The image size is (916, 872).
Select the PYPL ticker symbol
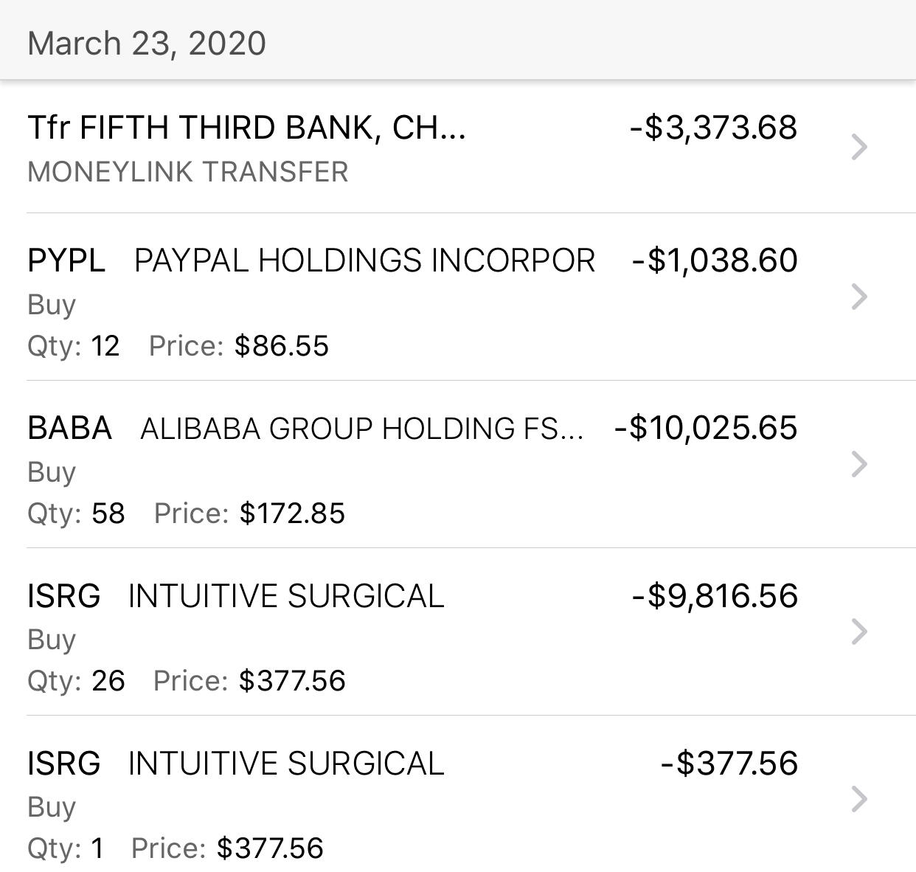click(x=66, y=261)
